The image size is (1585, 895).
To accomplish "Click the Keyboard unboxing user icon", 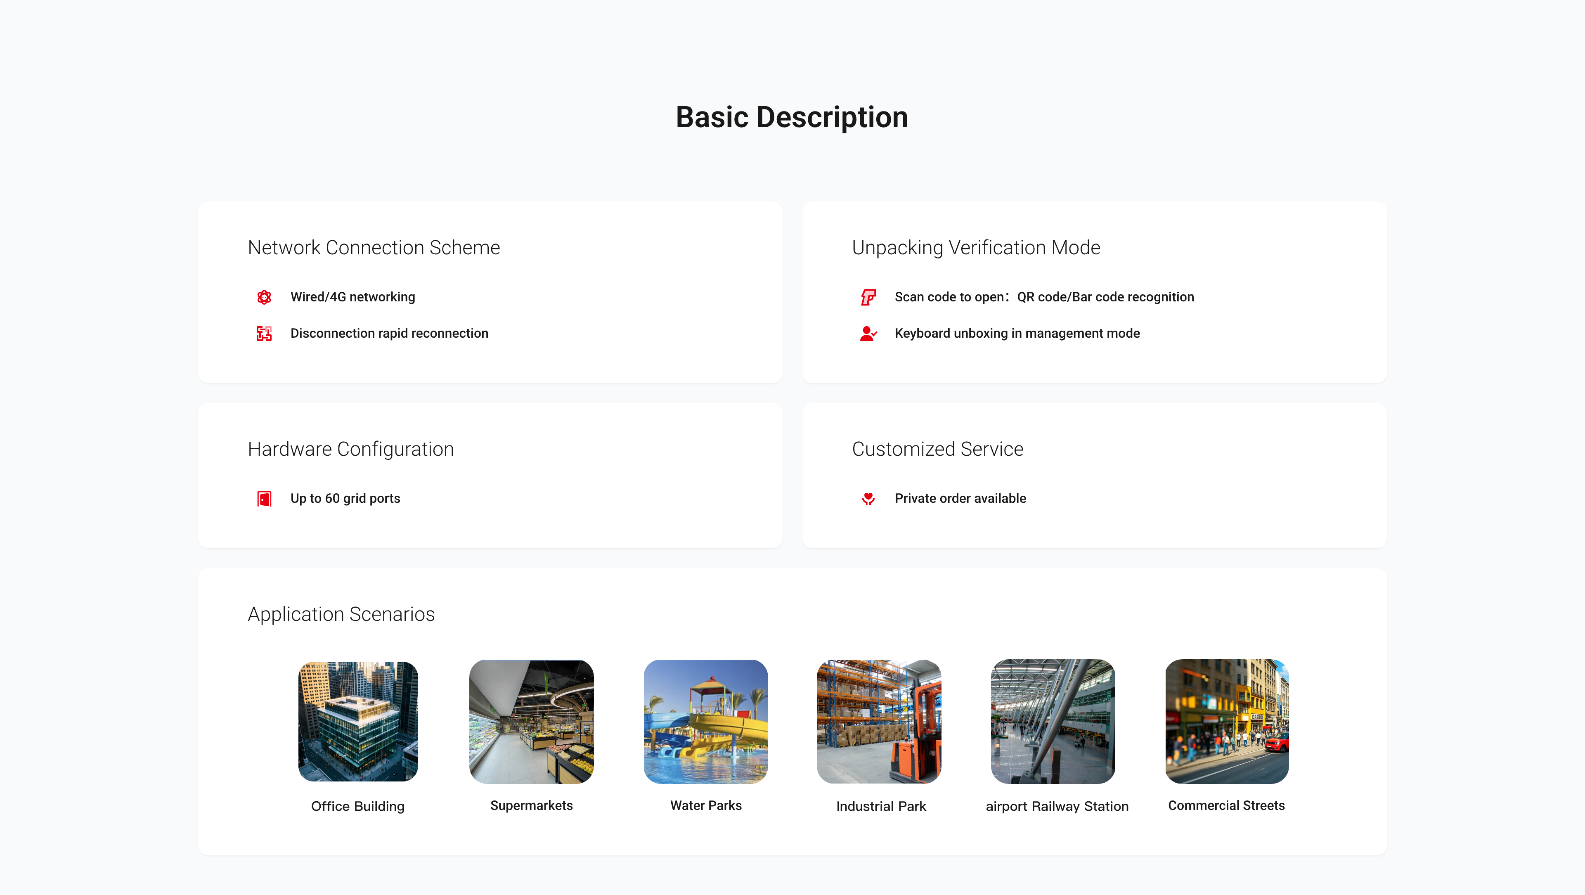I will 868,334.
